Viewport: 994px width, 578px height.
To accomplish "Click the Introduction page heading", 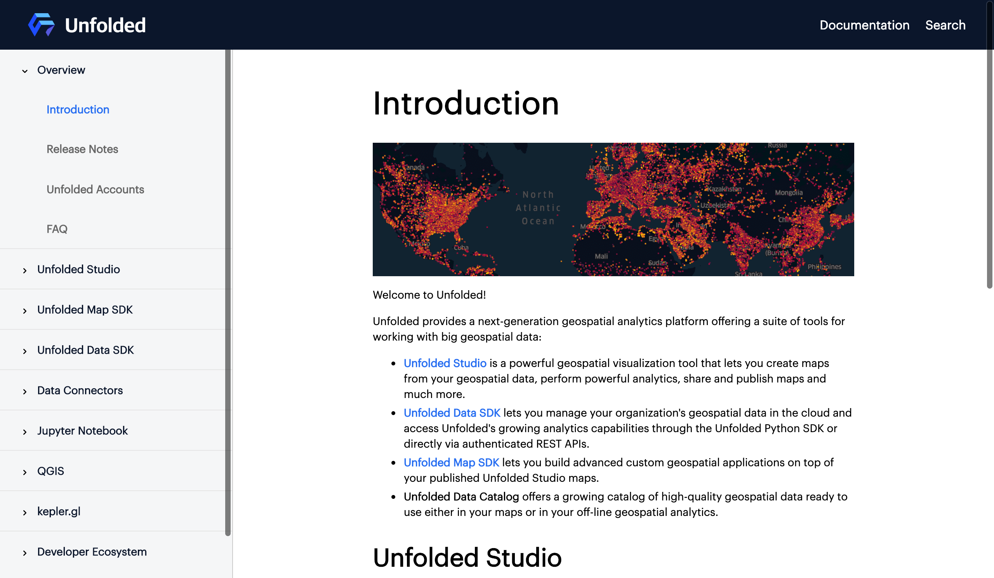I will coord(466,103).
